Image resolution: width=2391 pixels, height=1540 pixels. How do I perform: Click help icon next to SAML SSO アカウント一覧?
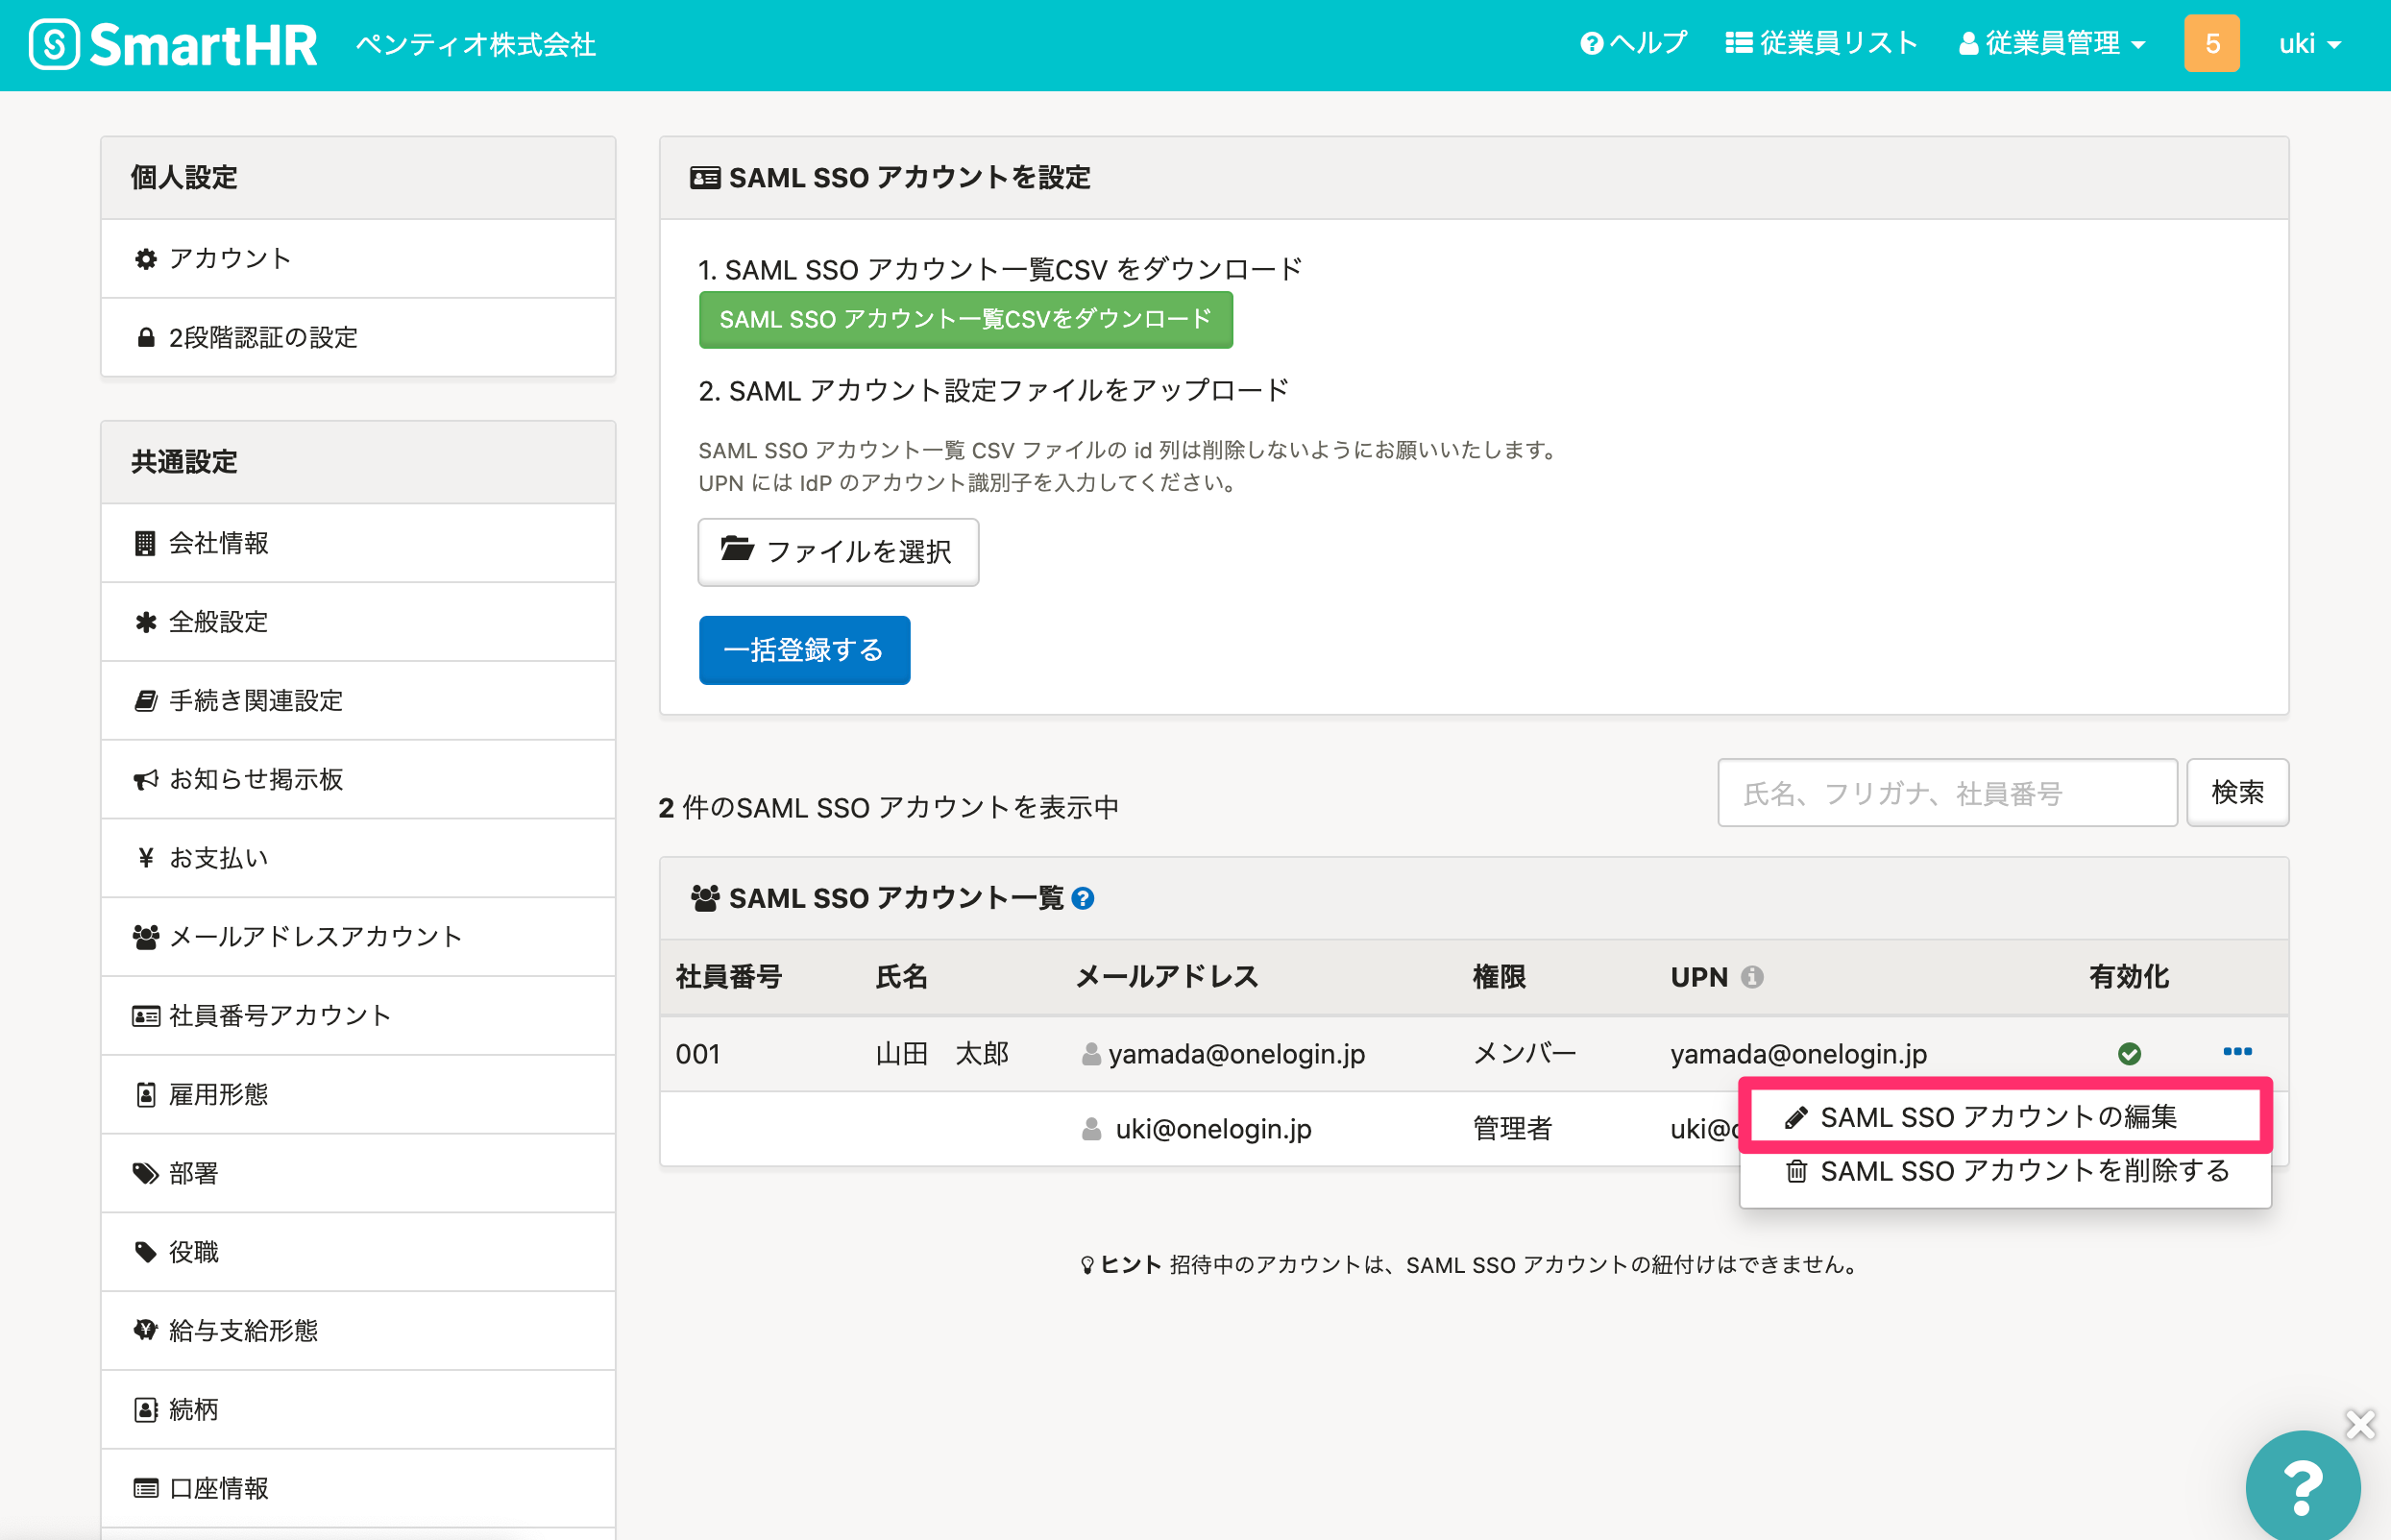(1082, 899)
